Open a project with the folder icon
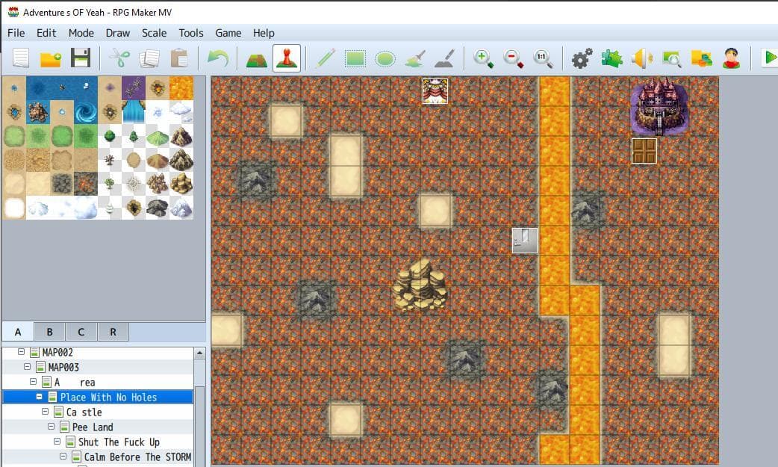 click(51, 58)
